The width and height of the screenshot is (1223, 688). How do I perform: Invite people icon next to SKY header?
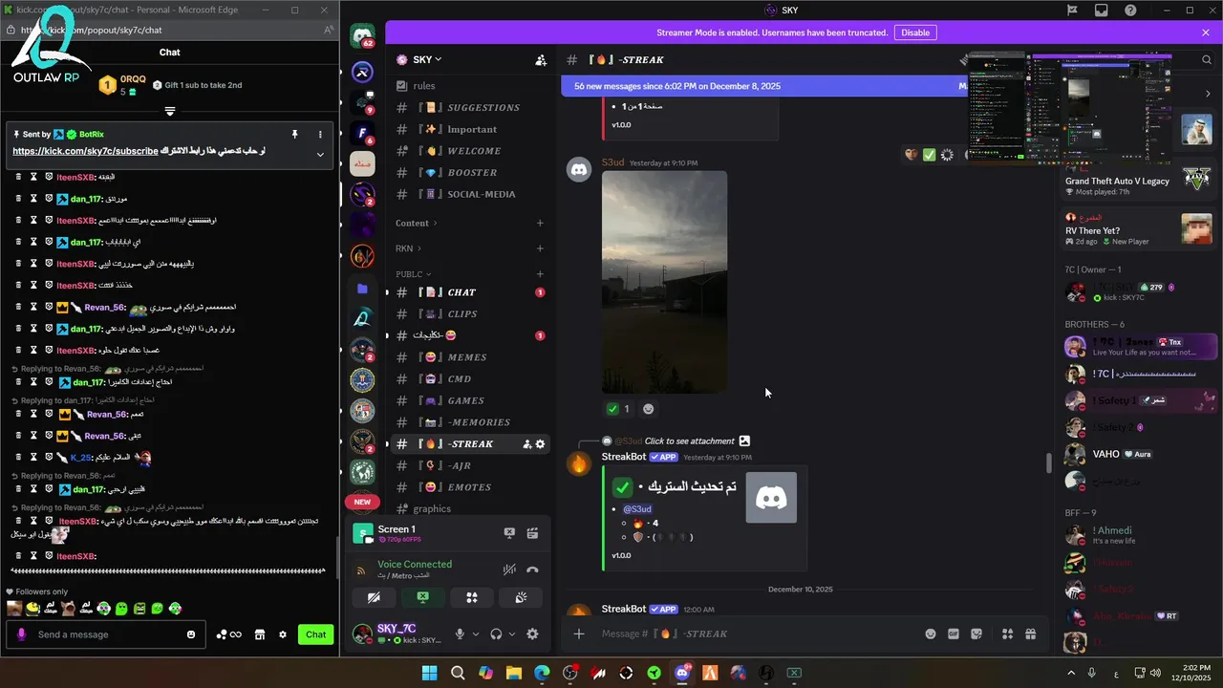[541, 59]
